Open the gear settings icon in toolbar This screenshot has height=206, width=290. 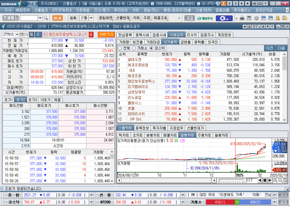click(256, 18)
